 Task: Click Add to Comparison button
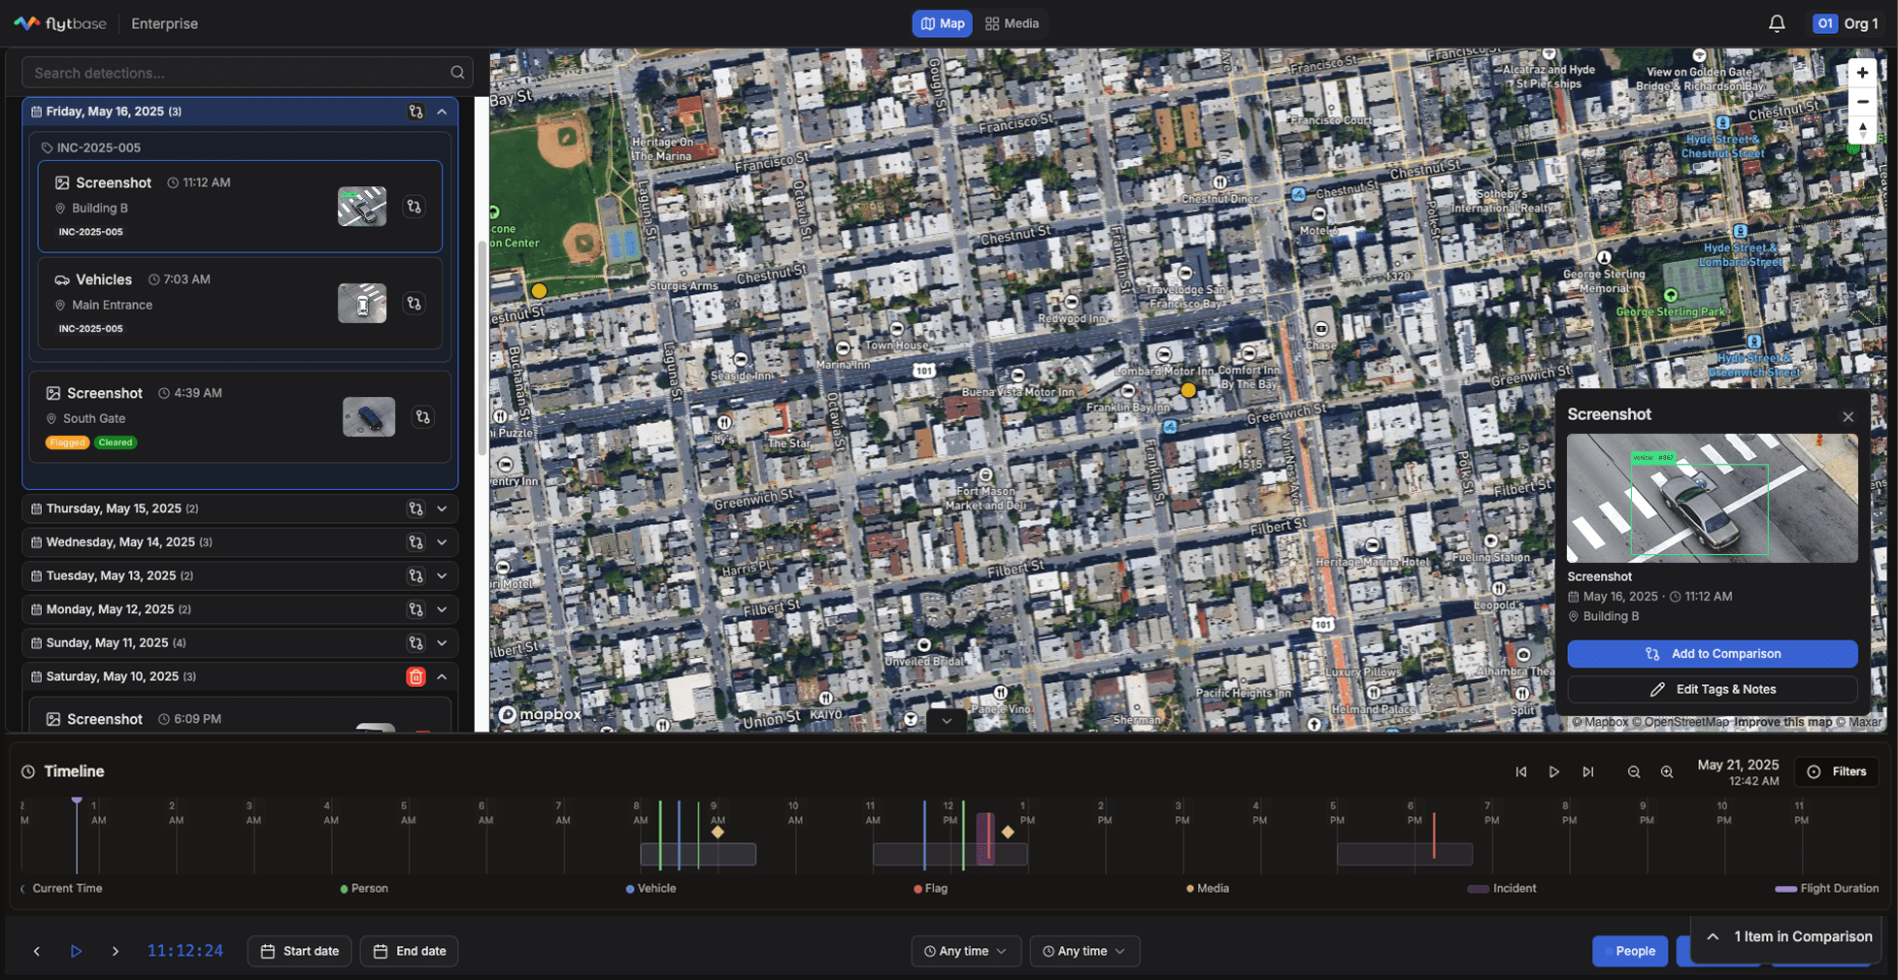[1712, 654]
